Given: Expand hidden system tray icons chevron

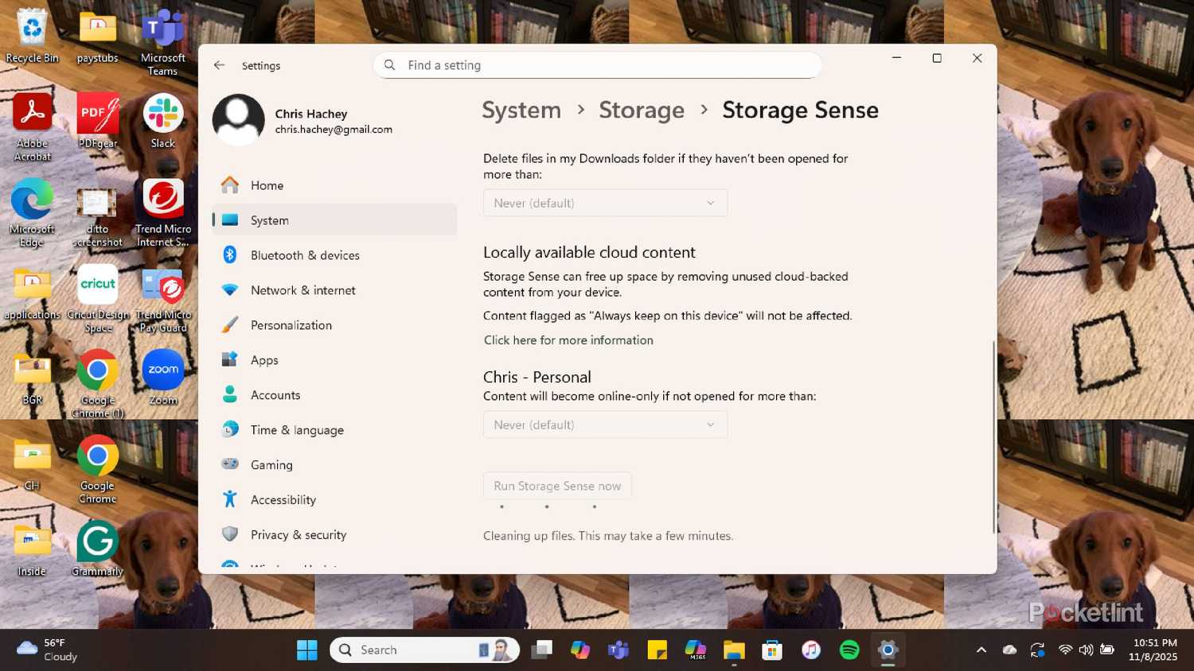Looking at the screenshot, I should (981, 650).
